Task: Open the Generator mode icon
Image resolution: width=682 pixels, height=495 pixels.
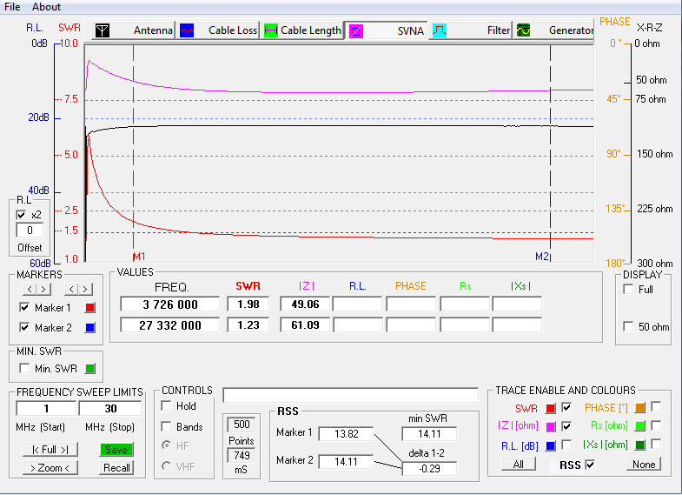Action: pos(523,30)
